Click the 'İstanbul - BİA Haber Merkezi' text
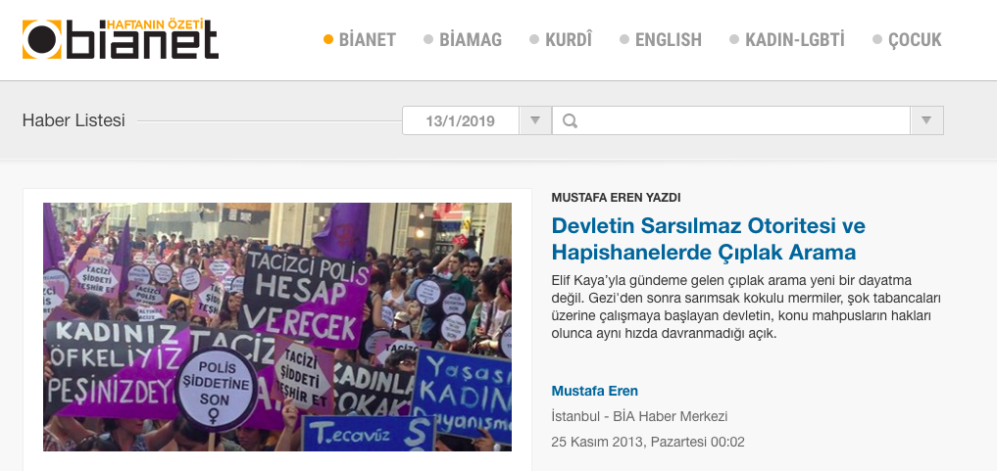 pyautogui.click(x=639, y=416)
